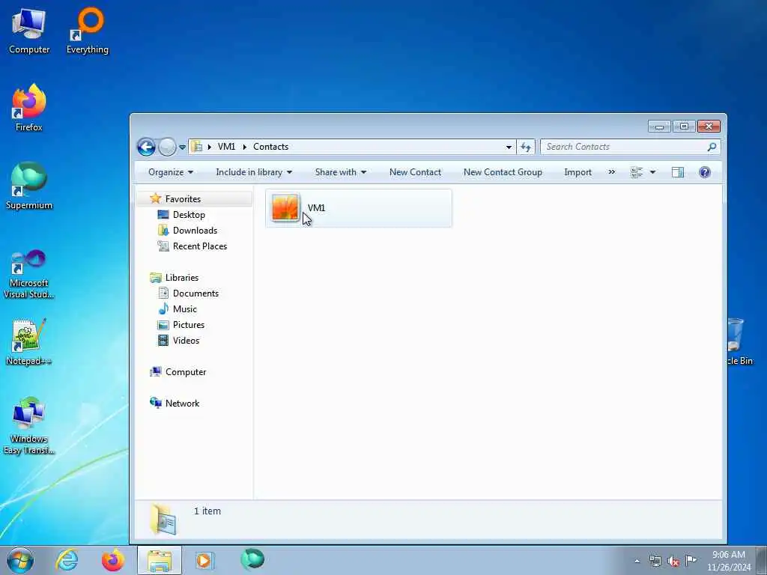The width and height of the screenshot is (767, 575).
Task: Select Recent Places in the navigation pane
Action: [x=199, y=246]
